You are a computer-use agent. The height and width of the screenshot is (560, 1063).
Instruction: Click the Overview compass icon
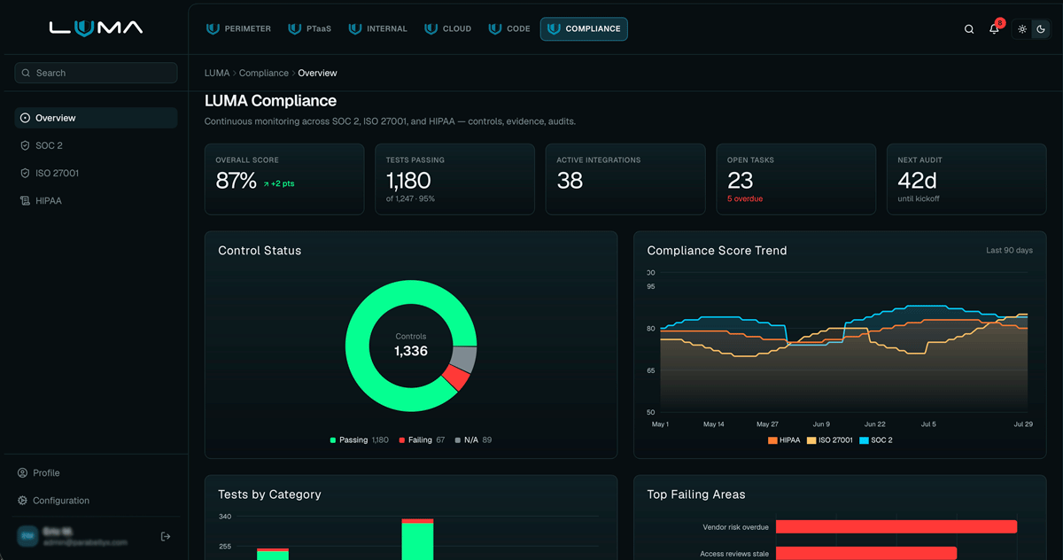(x=25, y=118)
